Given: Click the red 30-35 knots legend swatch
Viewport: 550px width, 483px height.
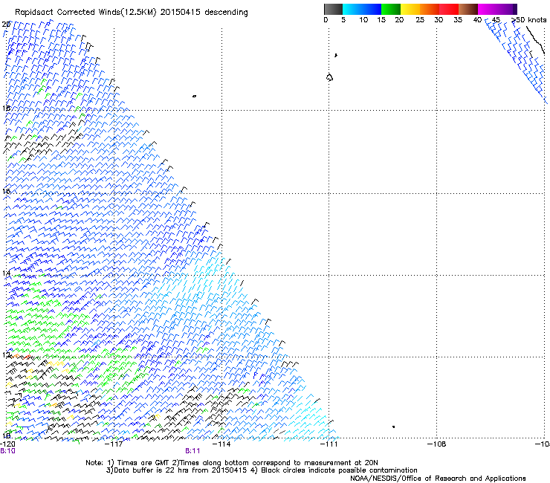Looking at the screenshot, I should [x=449, y=9].
